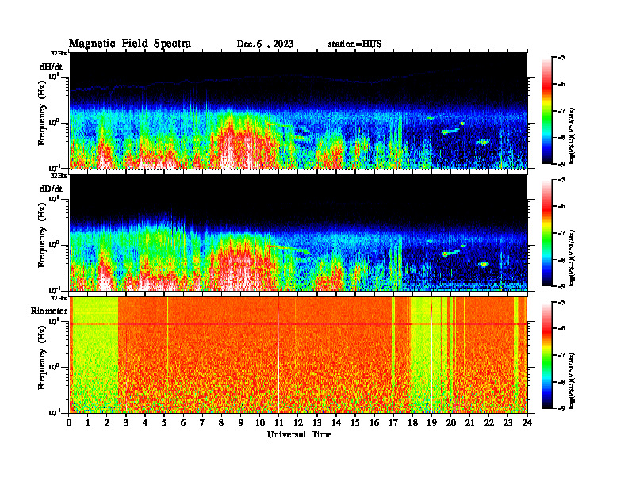Screen dimensions: 628x485
Task: Click the color scale bar beside the Riometer panel
Action: (x=547, y=355)
